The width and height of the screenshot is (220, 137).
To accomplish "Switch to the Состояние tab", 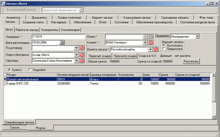I will pos(122,22).
